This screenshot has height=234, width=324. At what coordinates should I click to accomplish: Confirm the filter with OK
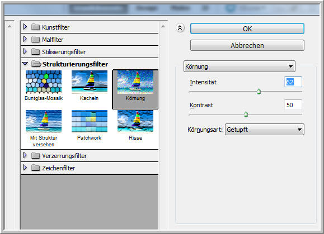point(247,28)
